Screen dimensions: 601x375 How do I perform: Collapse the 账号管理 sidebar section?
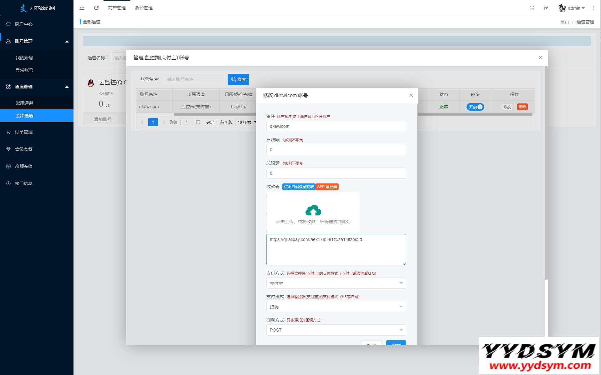click(67, 41)
